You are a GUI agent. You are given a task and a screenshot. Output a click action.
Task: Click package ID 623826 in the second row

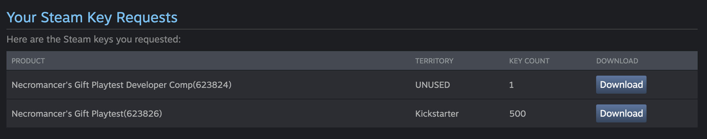[x=143, y=114]
